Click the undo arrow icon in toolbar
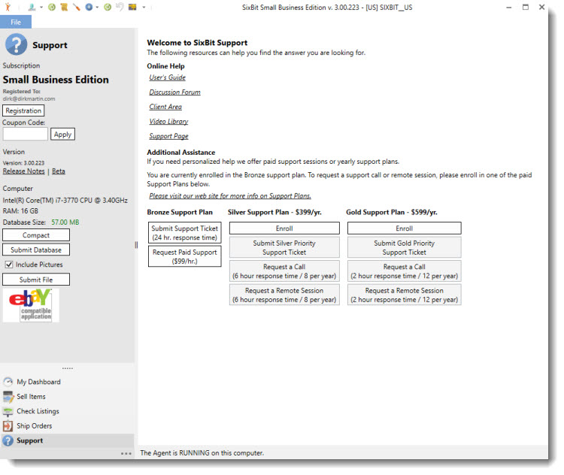The width and height of the screenshot is (564, 475). coord(120,7)
